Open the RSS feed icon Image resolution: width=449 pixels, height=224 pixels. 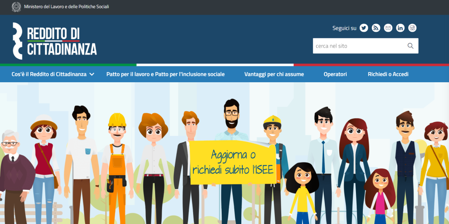click(376, 28)
